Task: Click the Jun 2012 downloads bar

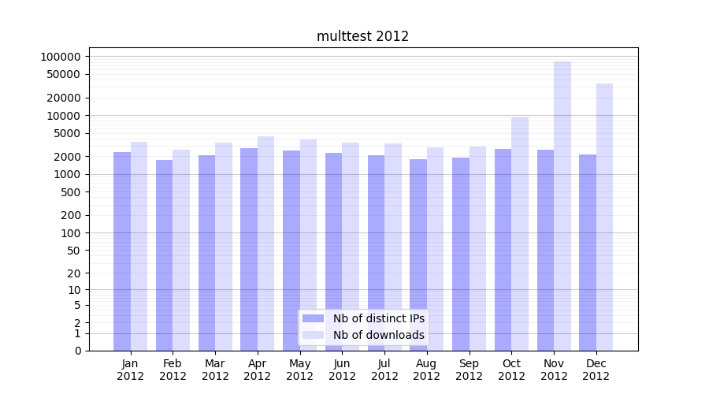Action: click(351, 246)
